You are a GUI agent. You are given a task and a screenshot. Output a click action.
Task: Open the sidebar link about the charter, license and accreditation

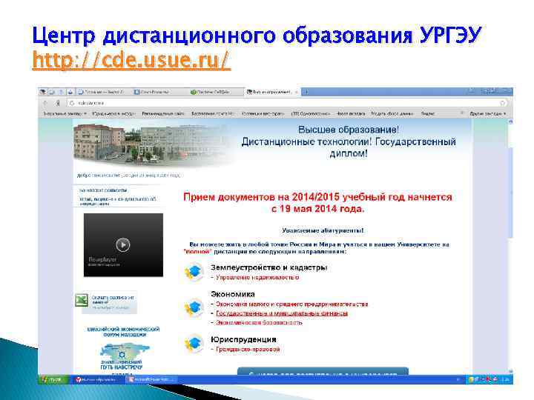pos(117,201)
